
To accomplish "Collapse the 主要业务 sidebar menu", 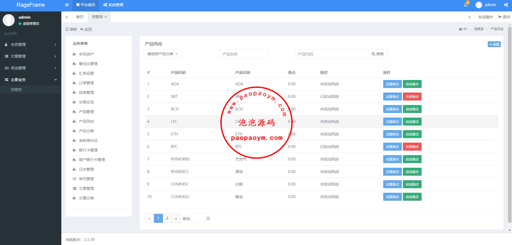I will point(30,80).
